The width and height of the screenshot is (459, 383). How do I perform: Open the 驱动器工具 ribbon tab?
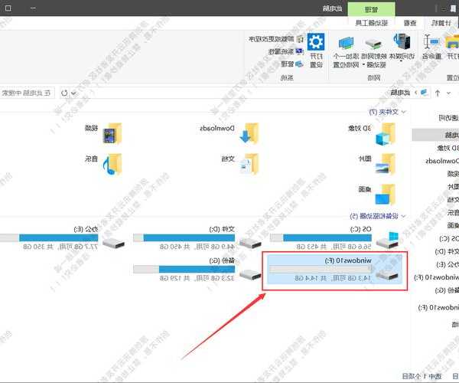371,24
